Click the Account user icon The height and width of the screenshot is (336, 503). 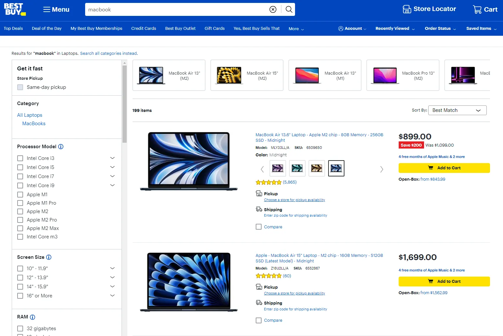click(341, 29)
